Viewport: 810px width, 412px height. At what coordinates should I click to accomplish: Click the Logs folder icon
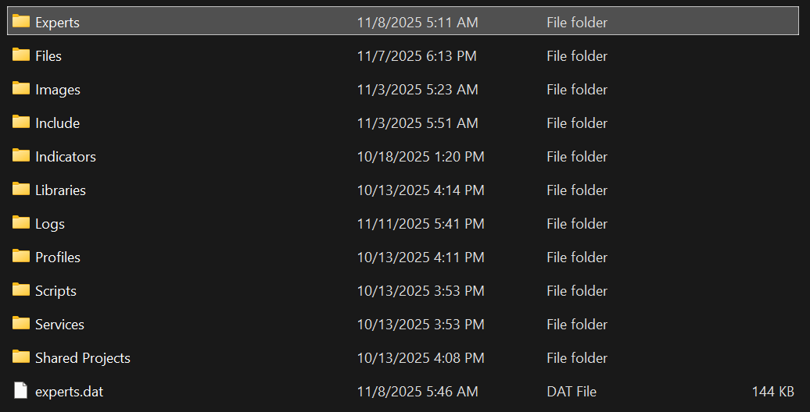pyautogui.click(x=21, y=223)
